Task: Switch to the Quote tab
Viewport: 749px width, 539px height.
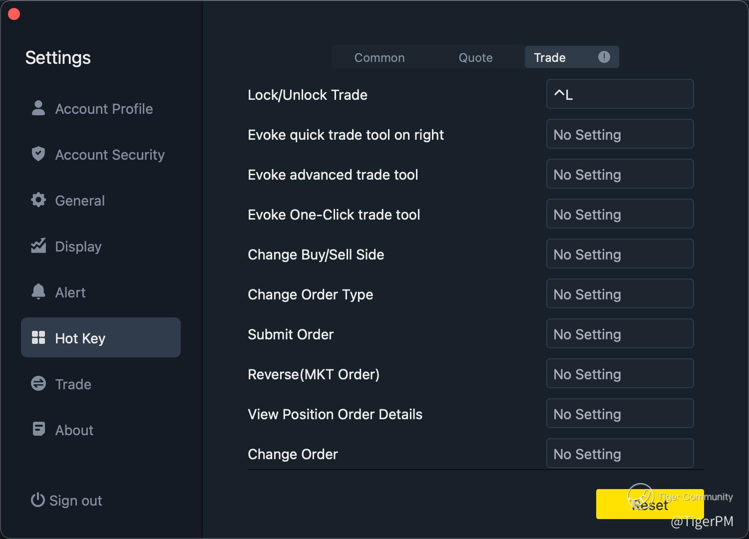Action: coord(475,57)
